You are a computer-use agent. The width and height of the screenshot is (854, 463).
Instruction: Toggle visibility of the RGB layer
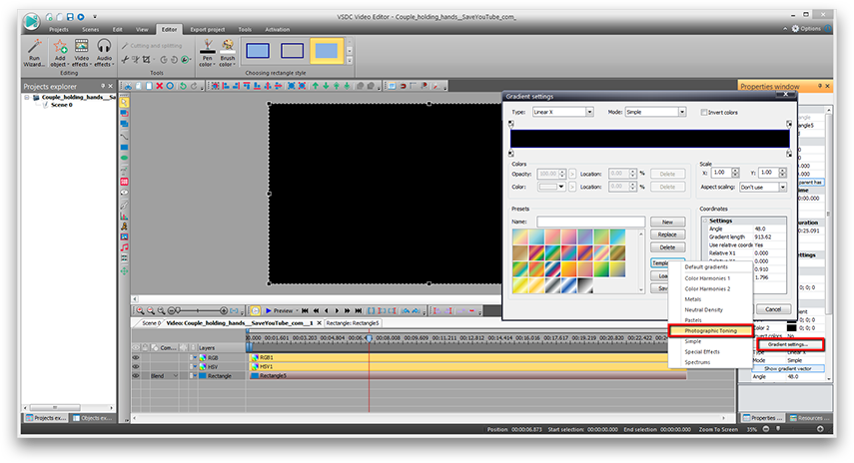(x=136, y=358)
